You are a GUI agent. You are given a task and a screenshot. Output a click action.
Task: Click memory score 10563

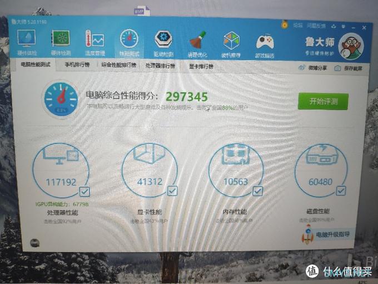click(x=236, y=182)
